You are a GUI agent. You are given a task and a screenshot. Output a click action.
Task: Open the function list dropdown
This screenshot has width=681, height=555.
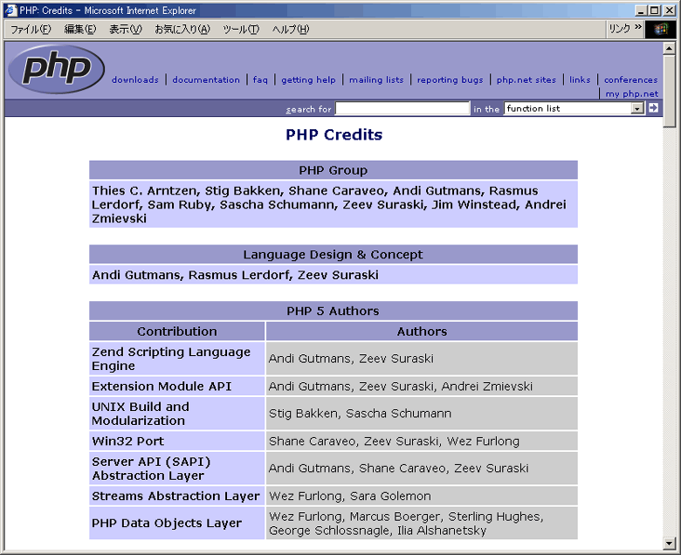pos(637,108)
